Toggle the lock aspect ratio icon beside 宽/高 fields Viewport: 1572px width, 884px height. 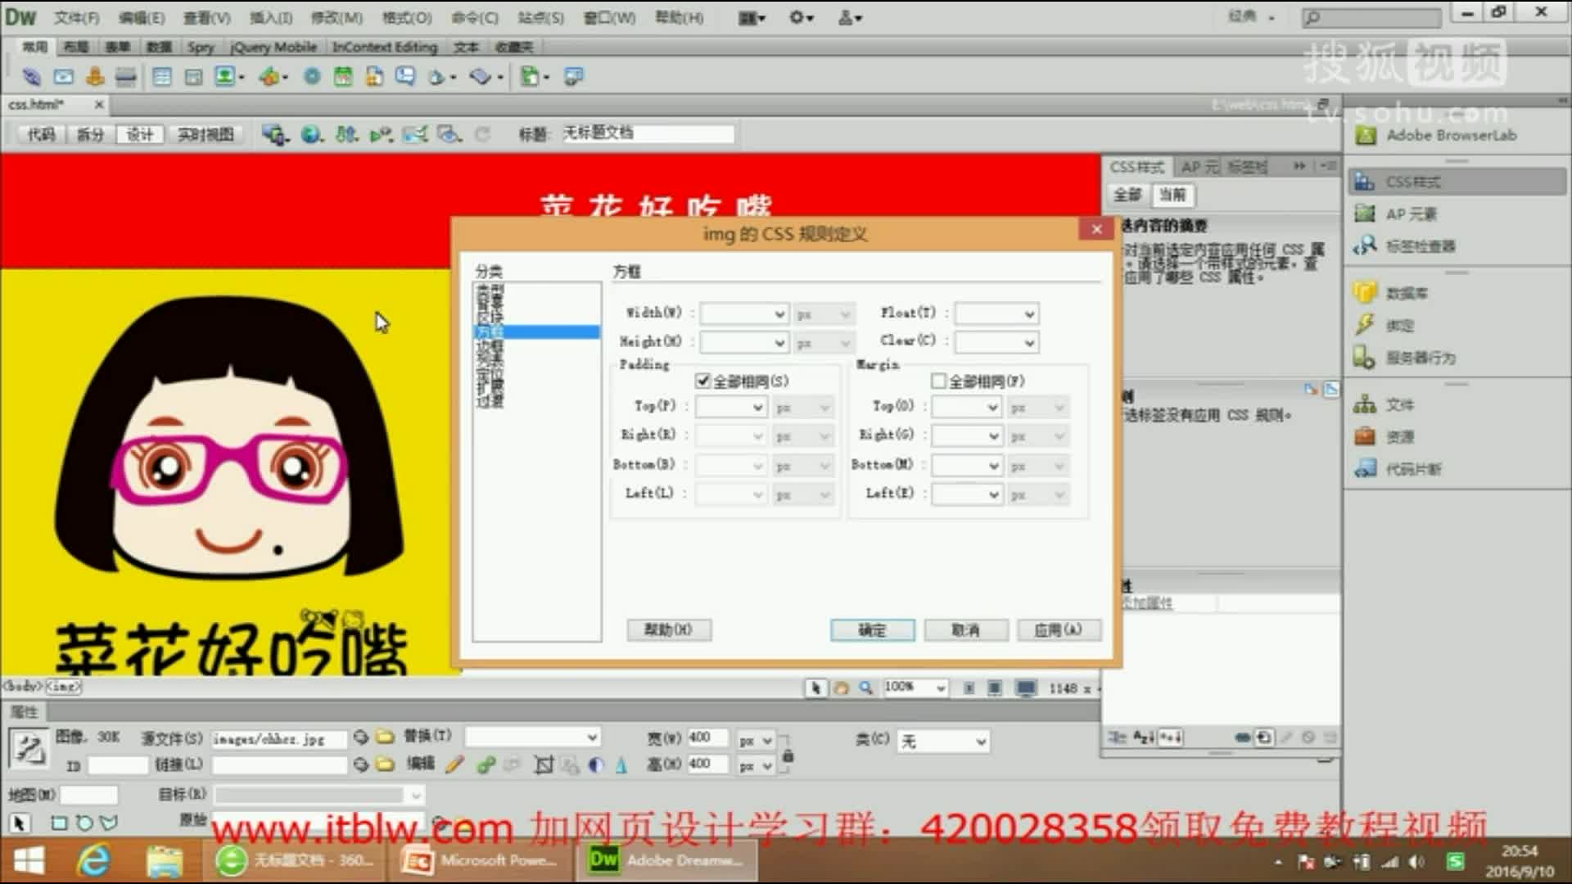tap(787, 757)
